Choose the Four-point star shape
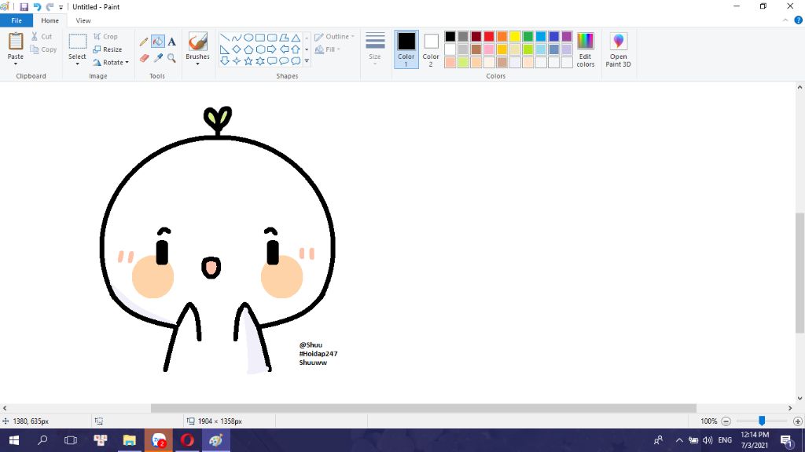This screenshot has height=452, width=805. pos(236,61)
